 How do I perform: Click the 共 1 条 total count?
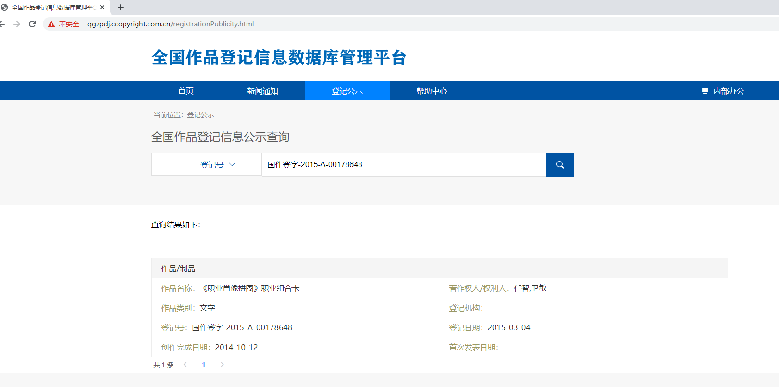[163, 365]
